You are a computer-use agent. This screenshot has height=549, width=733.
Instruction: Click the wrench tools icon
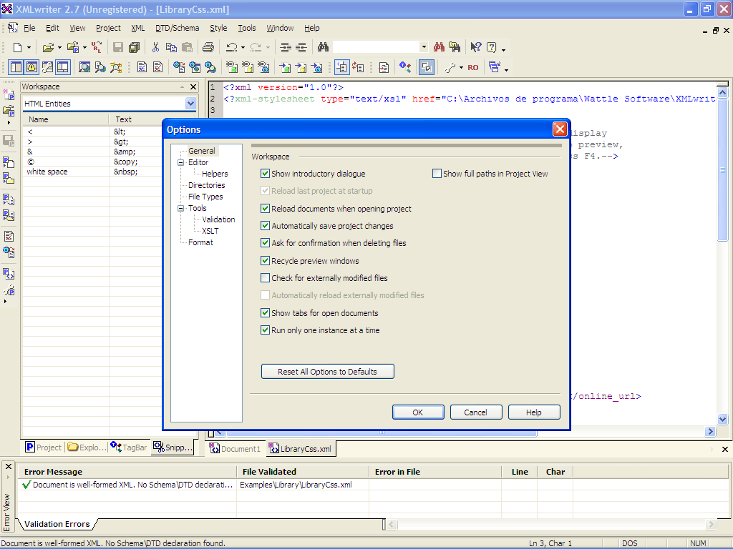pos(450,68)
